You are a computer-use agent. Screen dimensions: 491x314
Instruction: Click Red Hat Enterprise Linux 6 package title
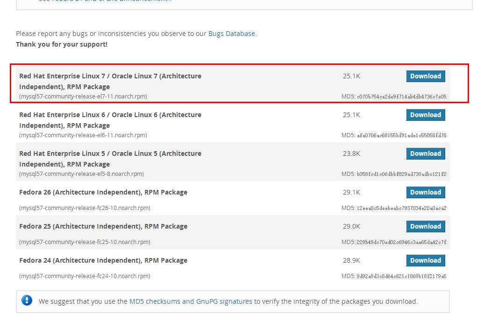pos(110,120)
